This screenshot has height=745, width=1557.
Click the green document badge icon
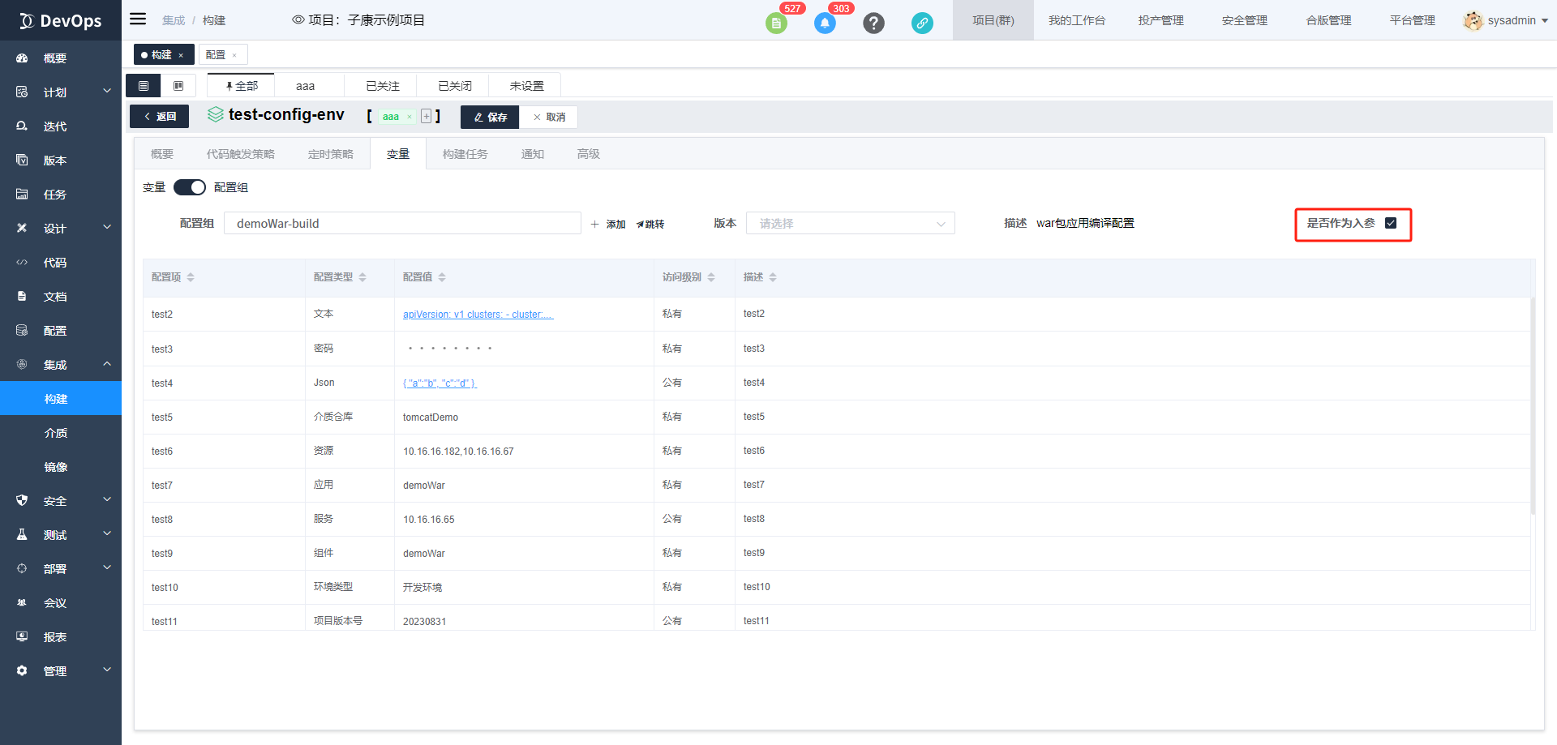coord(776,23)
